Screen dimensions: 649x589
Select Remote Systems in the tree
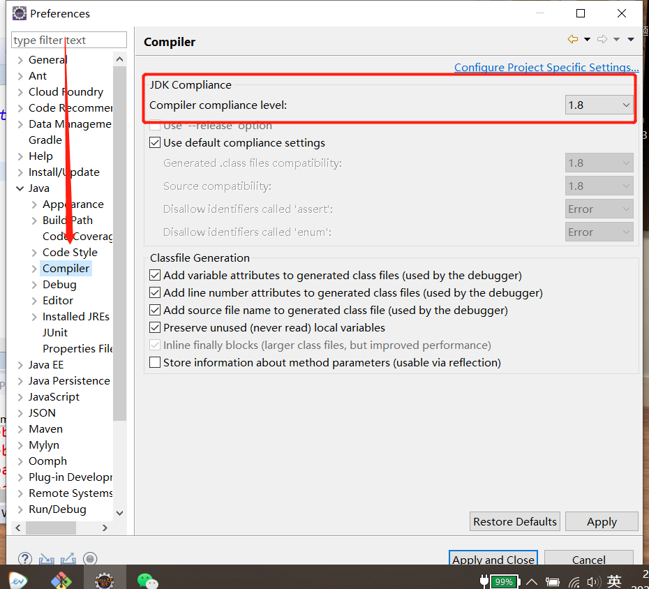(70, 493)
